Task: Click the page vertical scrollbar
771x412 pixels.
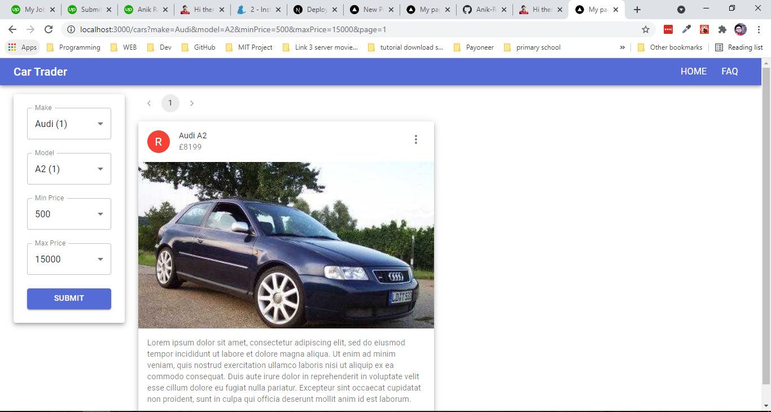Action: pos(766,226)
